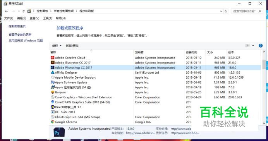Image resolution: width=268 pixels, height=141 pixels.
Task: Click the vertical scrollbar thumb
Action: pyautogui.click(x=264, y=64)
